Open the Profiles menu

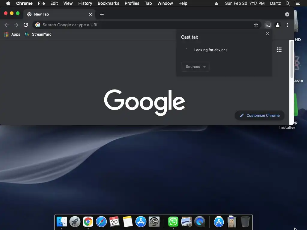click(x=132, y=3)
